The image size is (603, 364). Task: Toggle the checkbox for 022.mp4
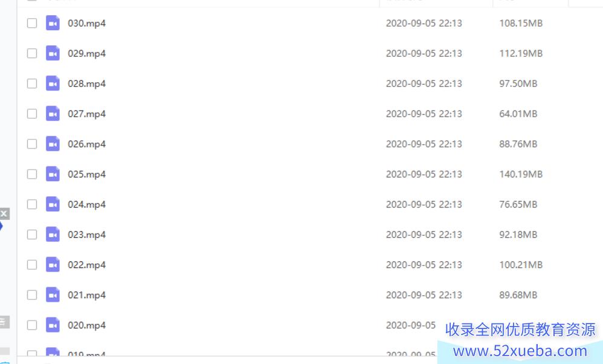point(32,265)
